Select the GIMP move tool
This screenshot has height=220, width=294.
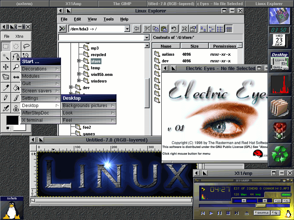[6, 67]
